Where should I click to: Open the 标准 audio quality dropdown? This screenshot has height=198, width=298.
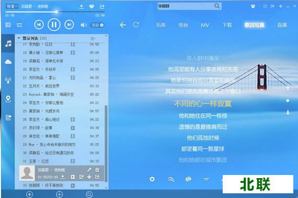[12, 6]
